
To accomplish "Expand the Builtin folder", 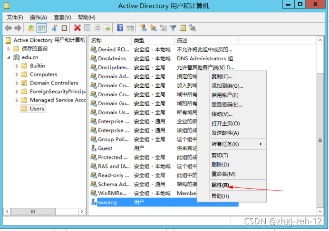I will point(17,66).
